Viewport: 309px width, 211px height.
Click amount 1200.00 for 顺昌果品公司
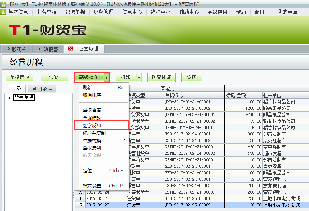pyautogui.click(x=249, y=109)
